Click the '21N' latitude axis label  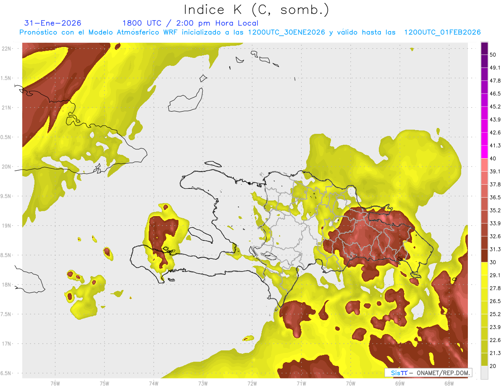point(6,107)
